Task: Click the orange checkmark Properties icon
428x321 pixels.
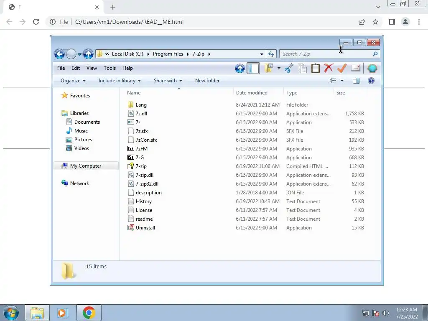Action: 342,68
